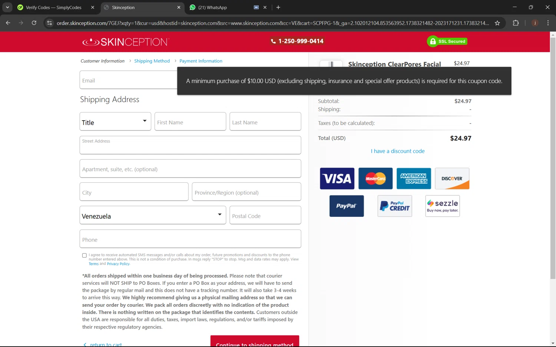The image size is (556, 347).
Task: Close the Skinception tab
Action: point(179,7)
